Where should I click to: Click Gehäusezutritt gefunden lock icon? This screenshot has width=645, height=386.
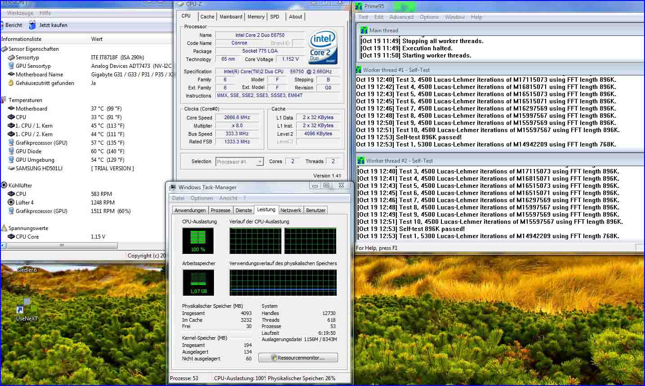point(11,83)
